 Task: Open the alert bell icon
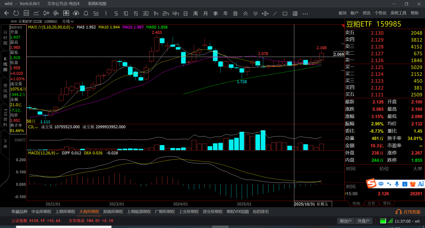pyautogui.click(x=86, y=13)
